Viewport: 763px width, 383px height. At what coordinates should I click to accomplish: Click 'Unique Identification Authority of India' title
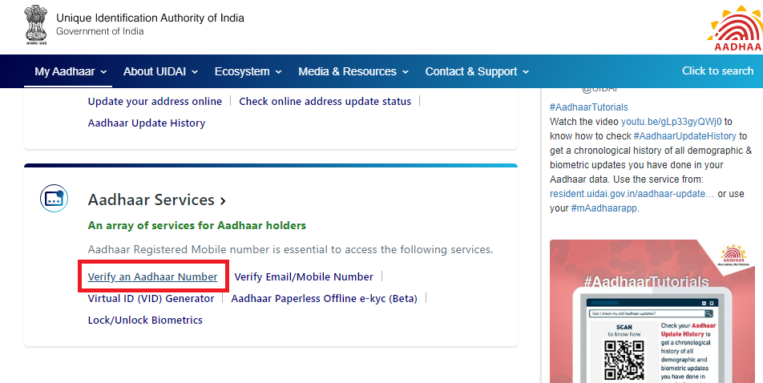[x=151, y=18]
